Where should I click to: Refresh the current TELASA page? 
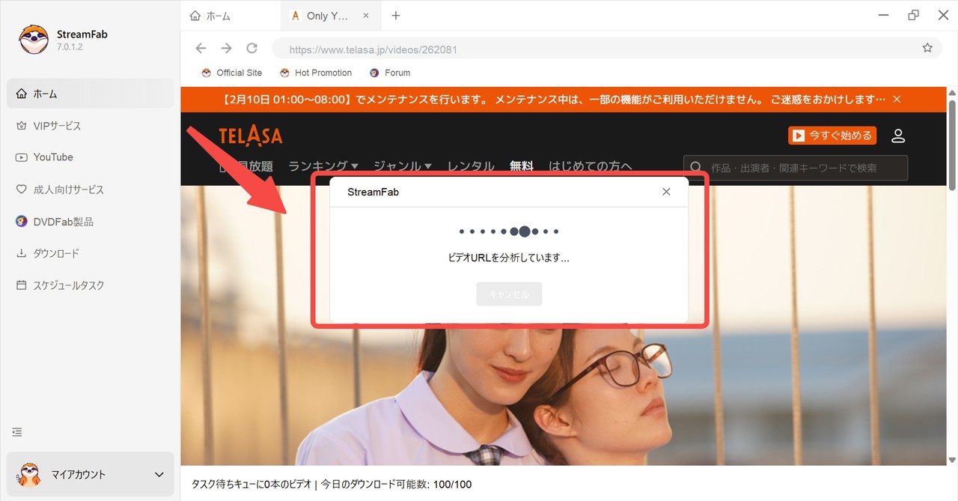251,47
